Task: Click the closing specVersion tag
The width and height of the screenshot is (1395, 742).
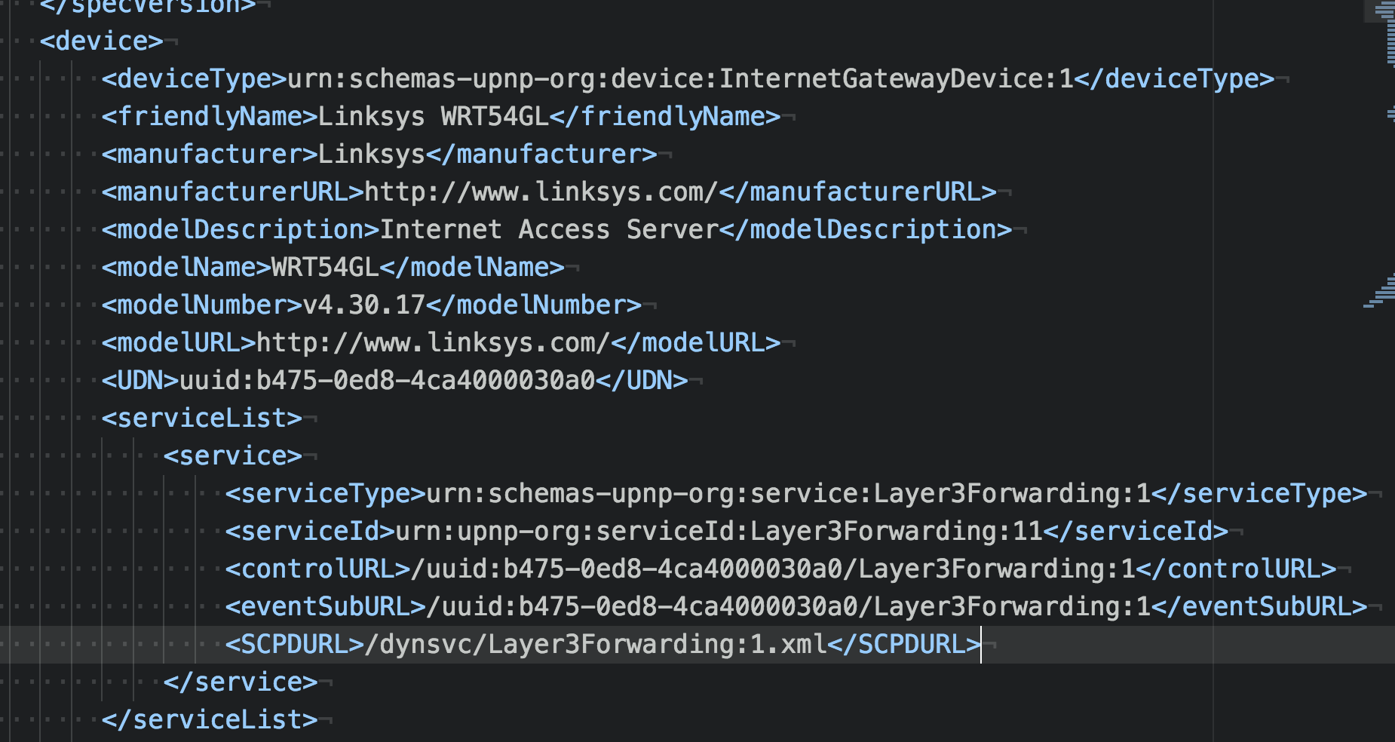Action: (x=148, y=7)
